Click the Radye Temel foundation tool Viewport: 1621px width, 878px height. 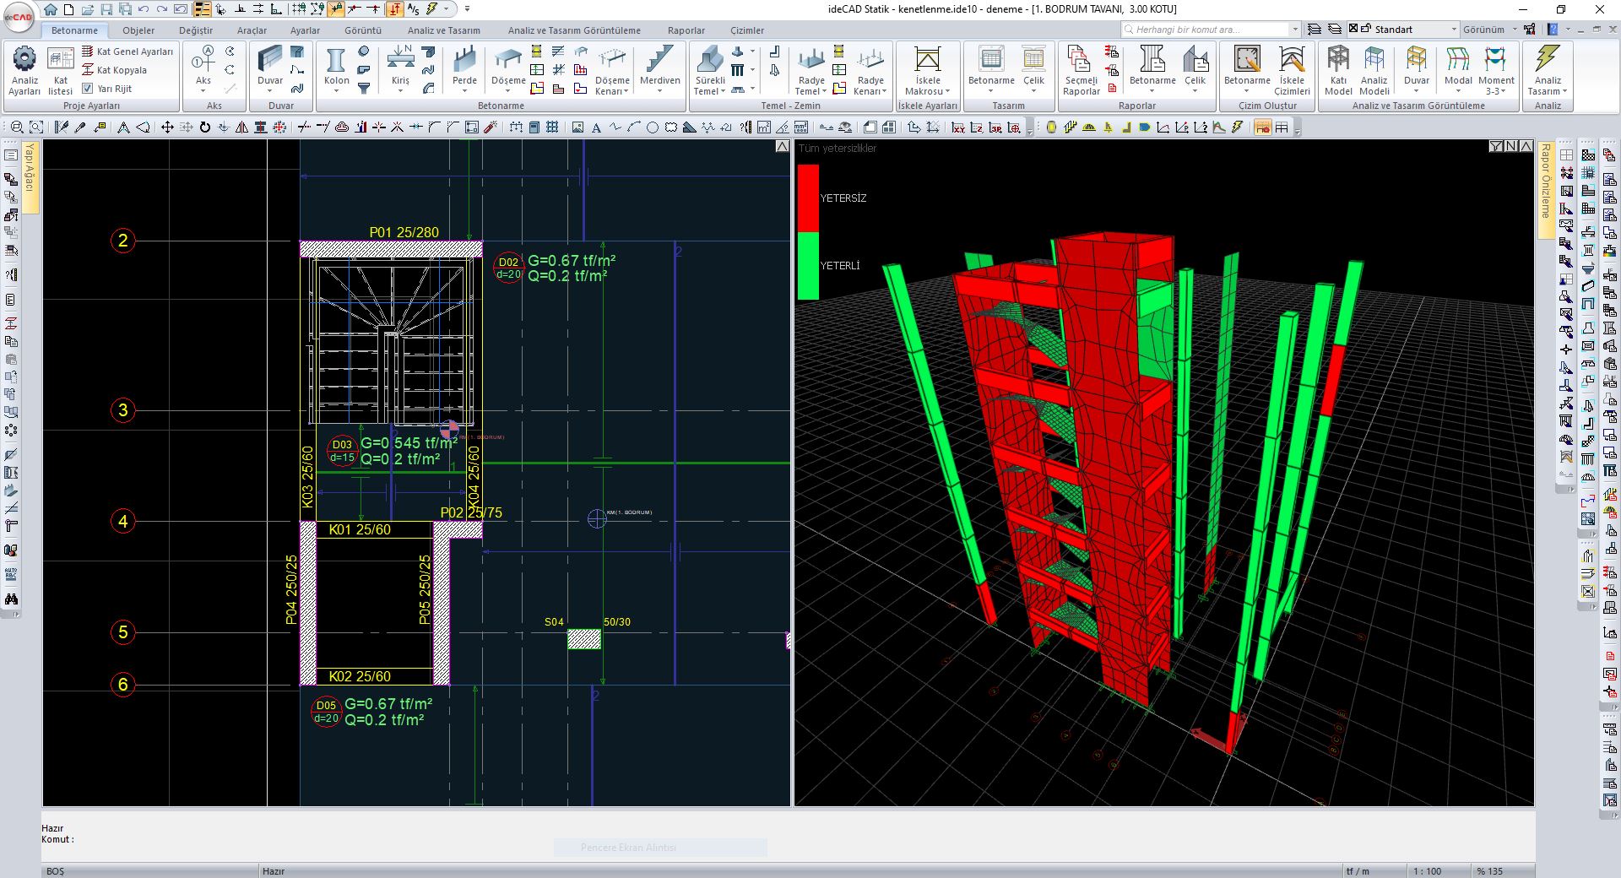810,70
